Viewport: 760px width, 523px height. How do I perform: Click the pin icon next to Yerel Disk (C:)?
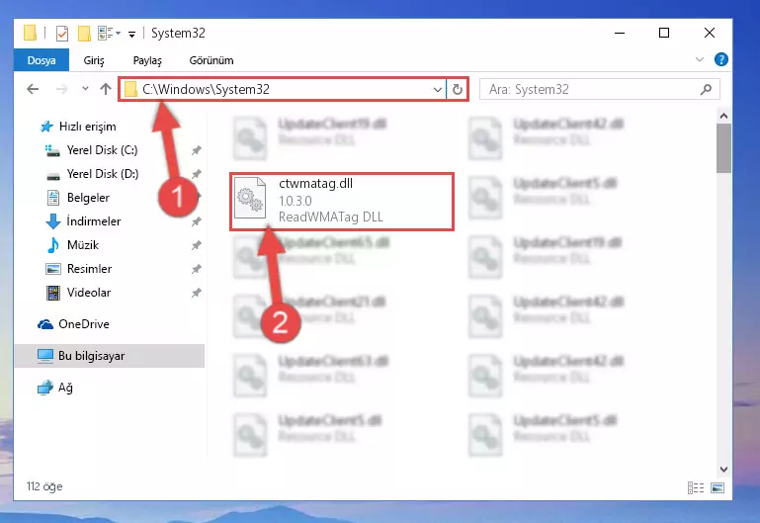click(x=196, y=150)
